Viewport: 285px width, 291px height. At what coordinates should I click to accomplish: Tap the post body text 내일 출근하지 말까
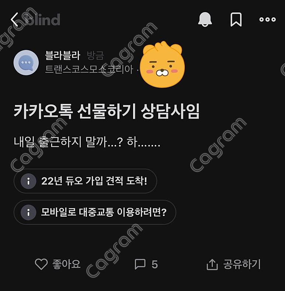coord(87,142)
